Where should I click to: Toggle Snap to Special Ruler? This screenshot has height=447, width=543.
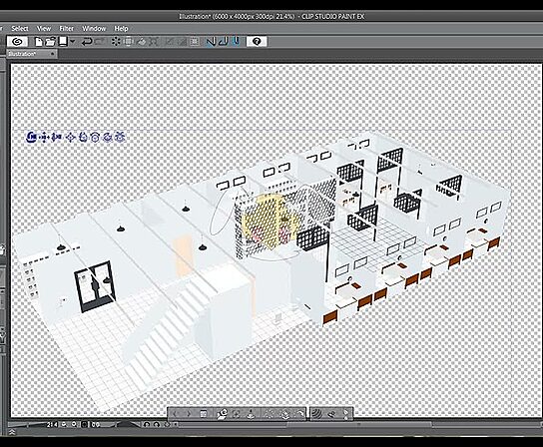pyautogui.click(x=224, y=42)
